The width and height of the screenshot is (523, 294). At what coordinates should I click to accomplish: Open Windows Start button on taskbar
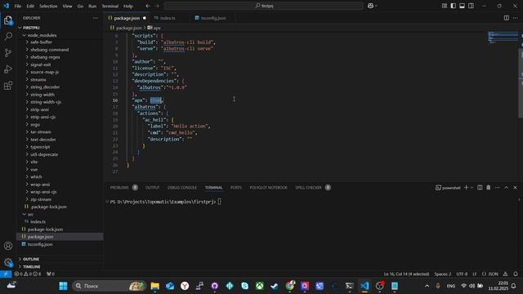coord(63,286)
